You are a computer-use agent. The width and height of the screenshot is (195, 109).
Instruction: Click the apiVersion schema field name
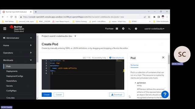pyautogui.click(x=141, y=83)
